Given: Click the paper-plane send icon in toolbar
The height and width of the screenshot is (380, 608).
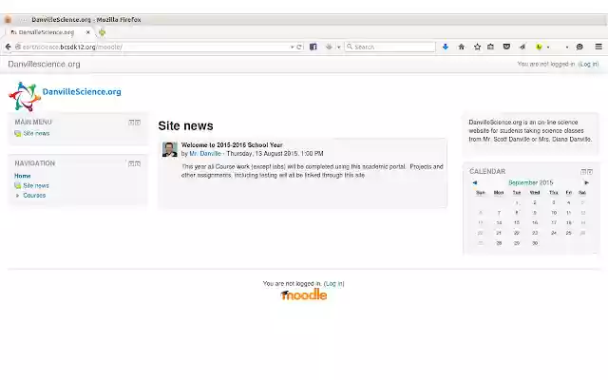Looking at the screenshot, I should [522, 47].
